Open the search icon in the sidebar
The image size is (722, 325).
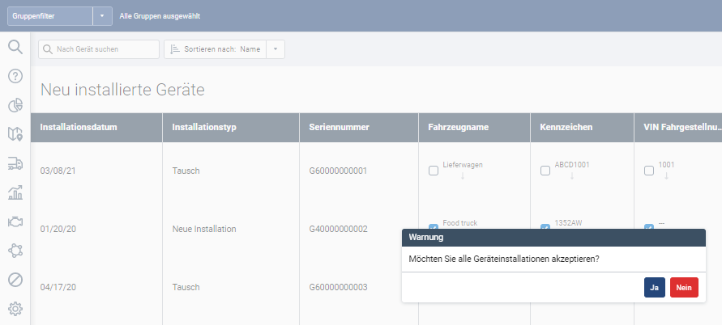pos(15,47)
